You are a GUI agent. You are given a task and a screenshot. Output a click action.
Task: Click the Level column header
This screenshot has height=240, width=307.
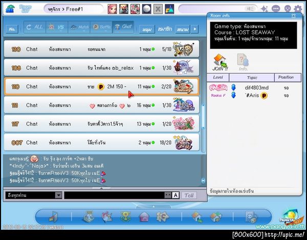(x=218, y=77)
